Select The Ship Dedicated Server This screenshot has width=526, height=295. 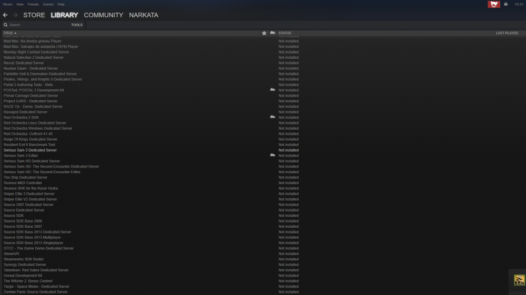(x=25, y=177)
